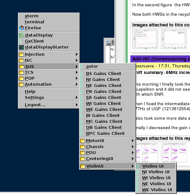Viewport: 190px width, 194px height.
Task: Open the Settings submenu
Action: point(34,98)
